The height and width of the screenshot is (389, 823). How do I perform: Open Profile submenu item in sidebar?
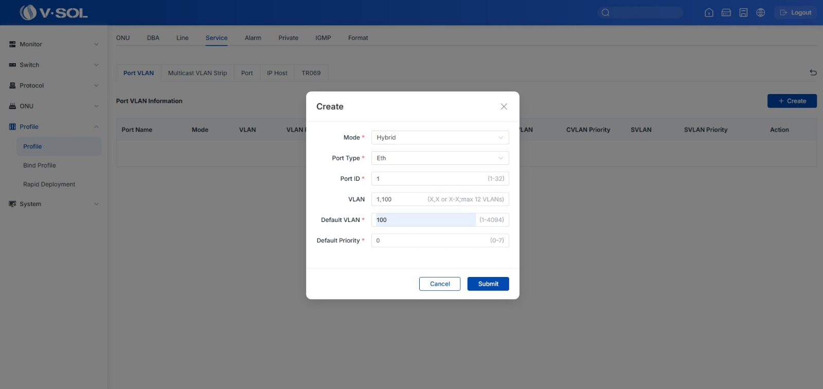point(59,146)
